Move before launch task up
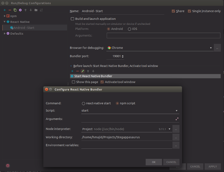Screen dimensions: 224x172 88,71
